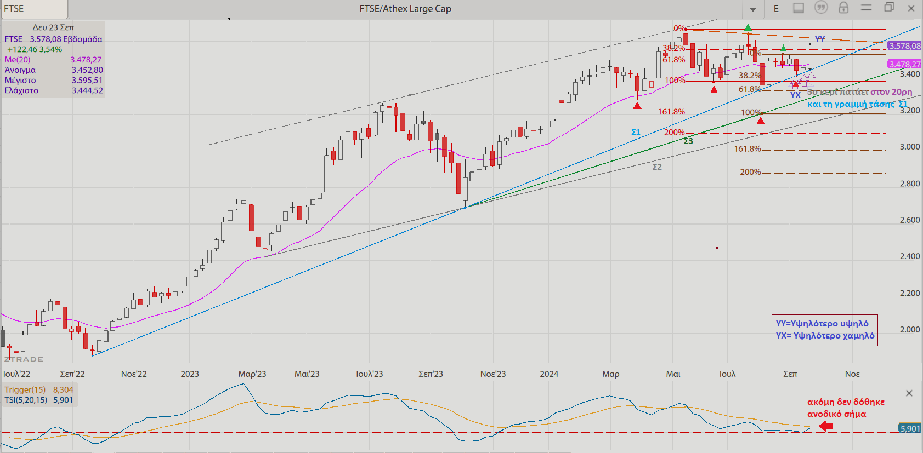
Task: Close the TSI indicator panel
Action: 909,393
